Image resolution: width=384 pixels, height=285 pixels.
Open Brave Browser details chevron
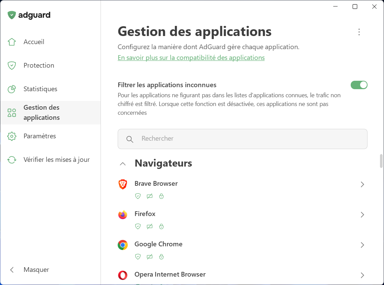(x=362, y=184)
